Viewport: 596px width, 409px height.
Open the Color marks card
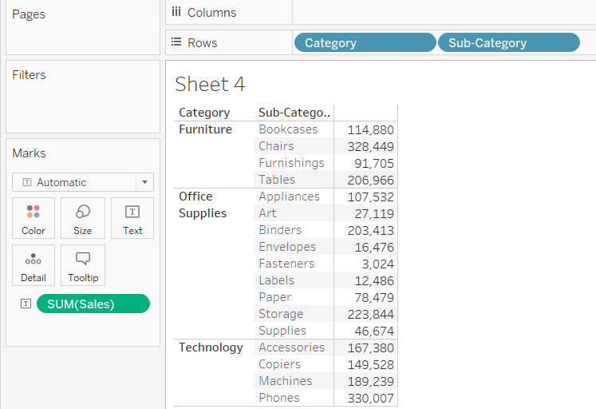point(34,218)
